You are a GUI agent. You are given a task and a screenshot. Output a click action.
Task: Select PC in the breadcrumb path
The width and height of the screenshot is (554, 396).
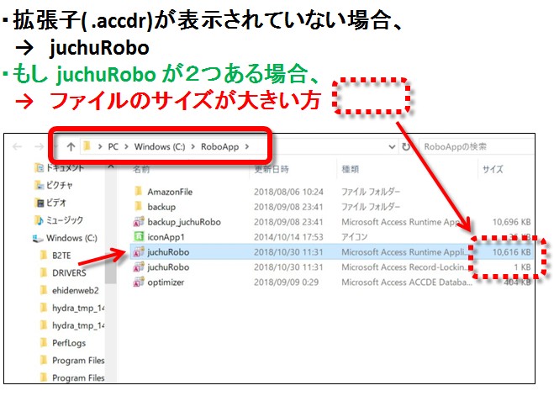(113, 146)
